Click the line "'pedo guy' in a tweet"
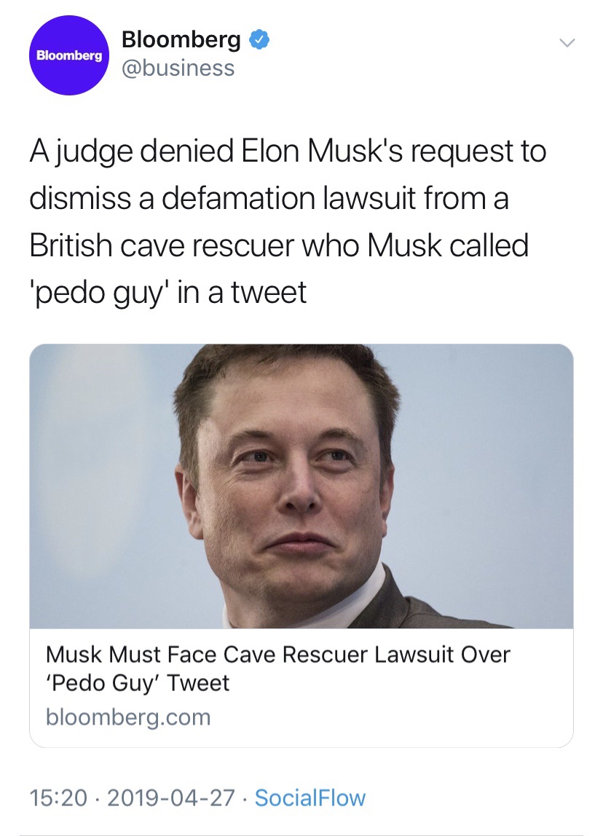The image size is (603, 836). tap(168, 293)
